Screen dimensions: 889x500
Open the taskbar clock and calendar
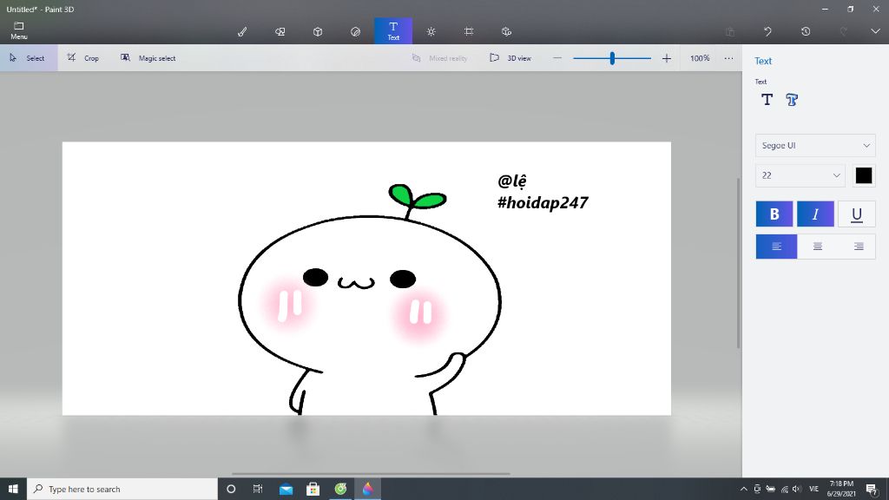coord(841,489)
